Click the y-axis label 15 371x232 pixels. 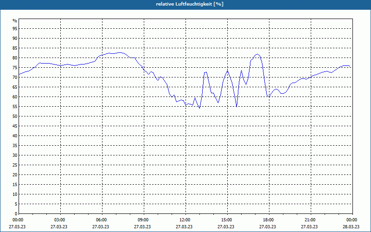pyautogui.click(x=15, y=184)
